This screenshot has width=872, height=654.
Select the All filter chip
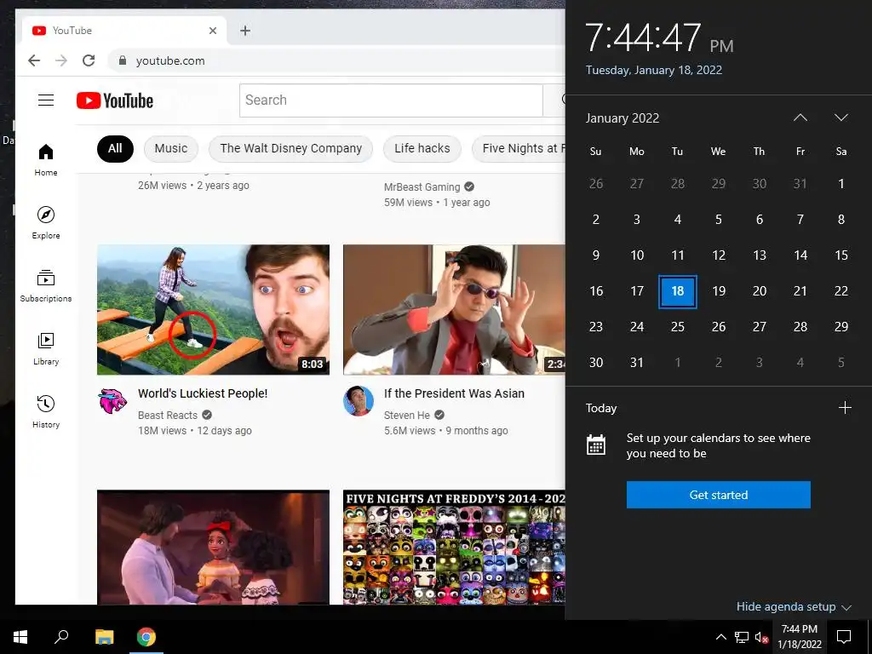[x=115, y=148]
